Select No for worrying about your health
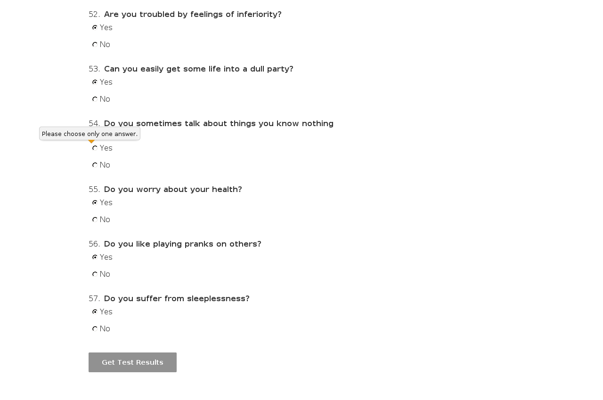 click(95, 220)
